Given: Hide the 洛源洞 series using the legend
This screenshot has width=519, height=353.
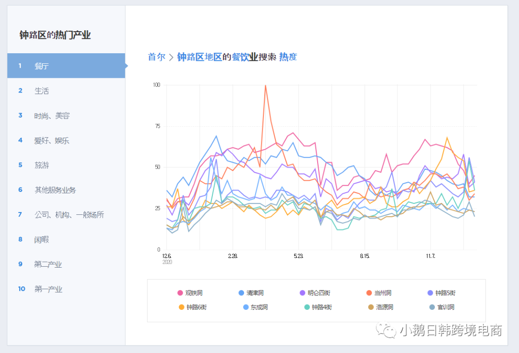Looking at the screenshot, I should click(x=382, y=307).
